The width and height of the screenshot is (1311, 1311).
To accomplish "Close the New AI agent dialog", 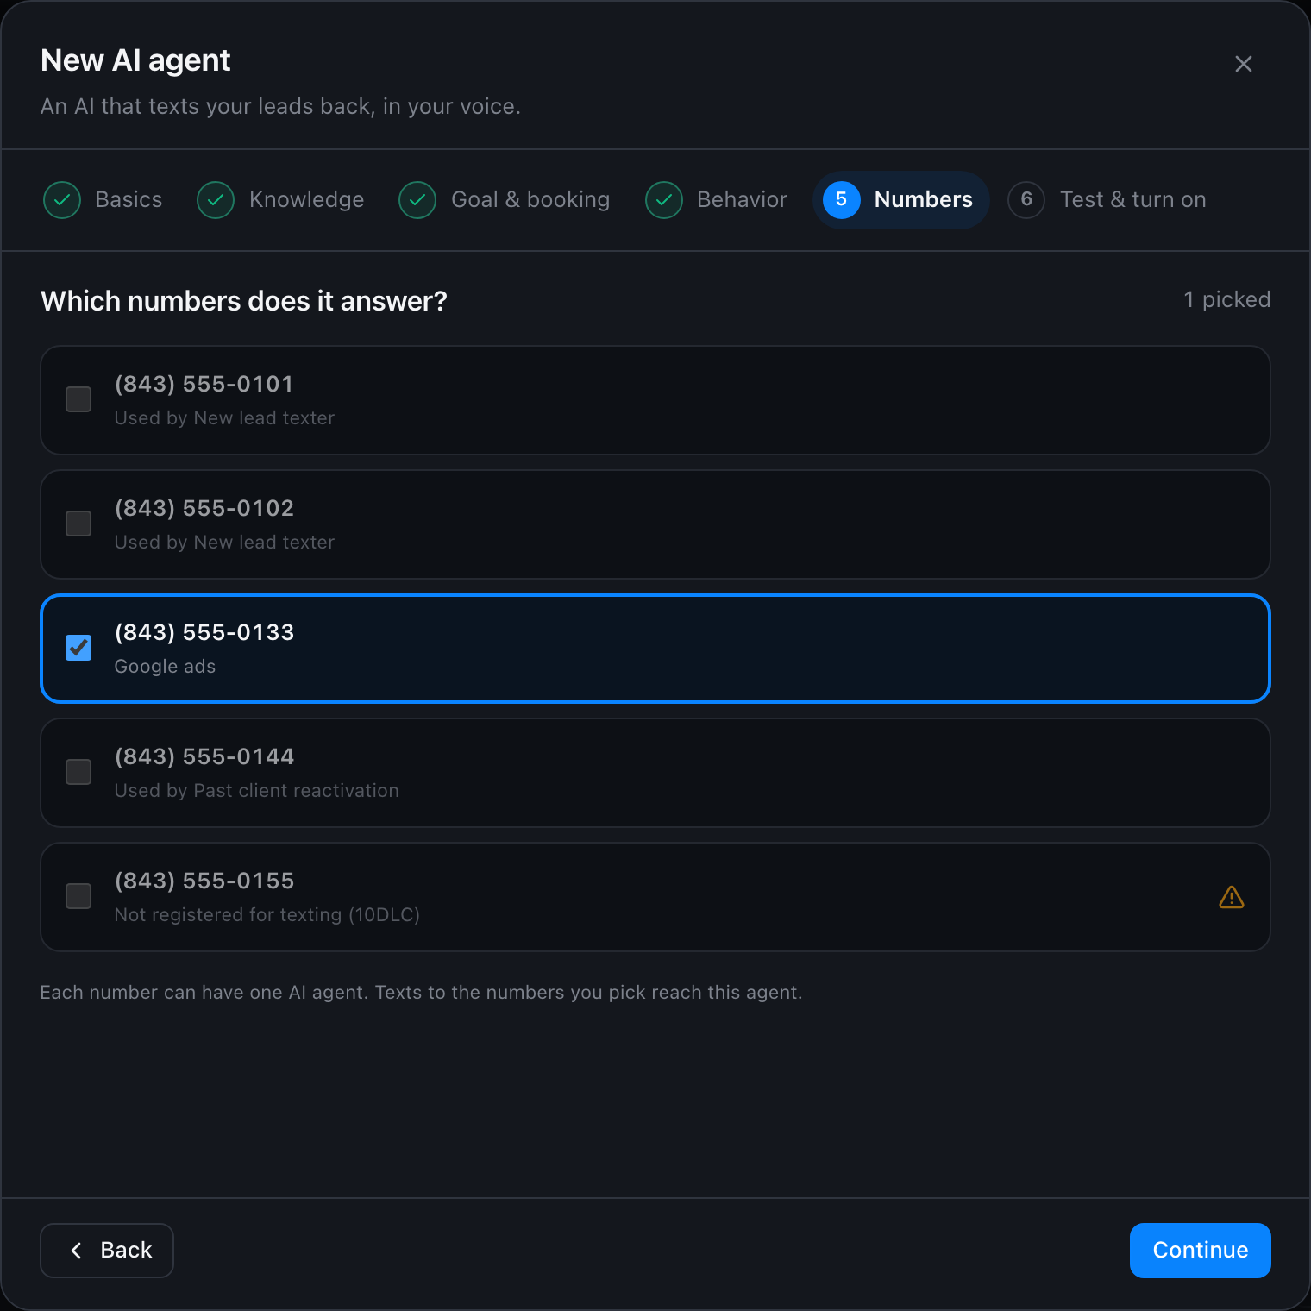I will pyautogui.click(x=1243, y=64).
